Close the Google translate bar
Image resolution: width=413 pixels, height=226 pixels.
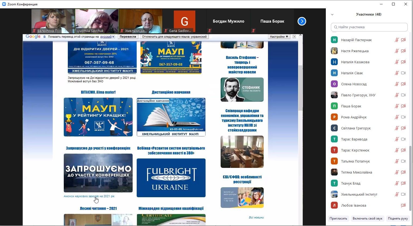(x=294, y=37)
